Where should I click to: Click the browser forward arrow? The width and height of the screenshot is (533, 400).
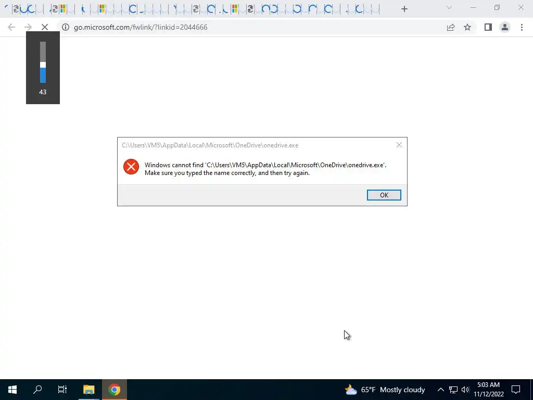28,27
